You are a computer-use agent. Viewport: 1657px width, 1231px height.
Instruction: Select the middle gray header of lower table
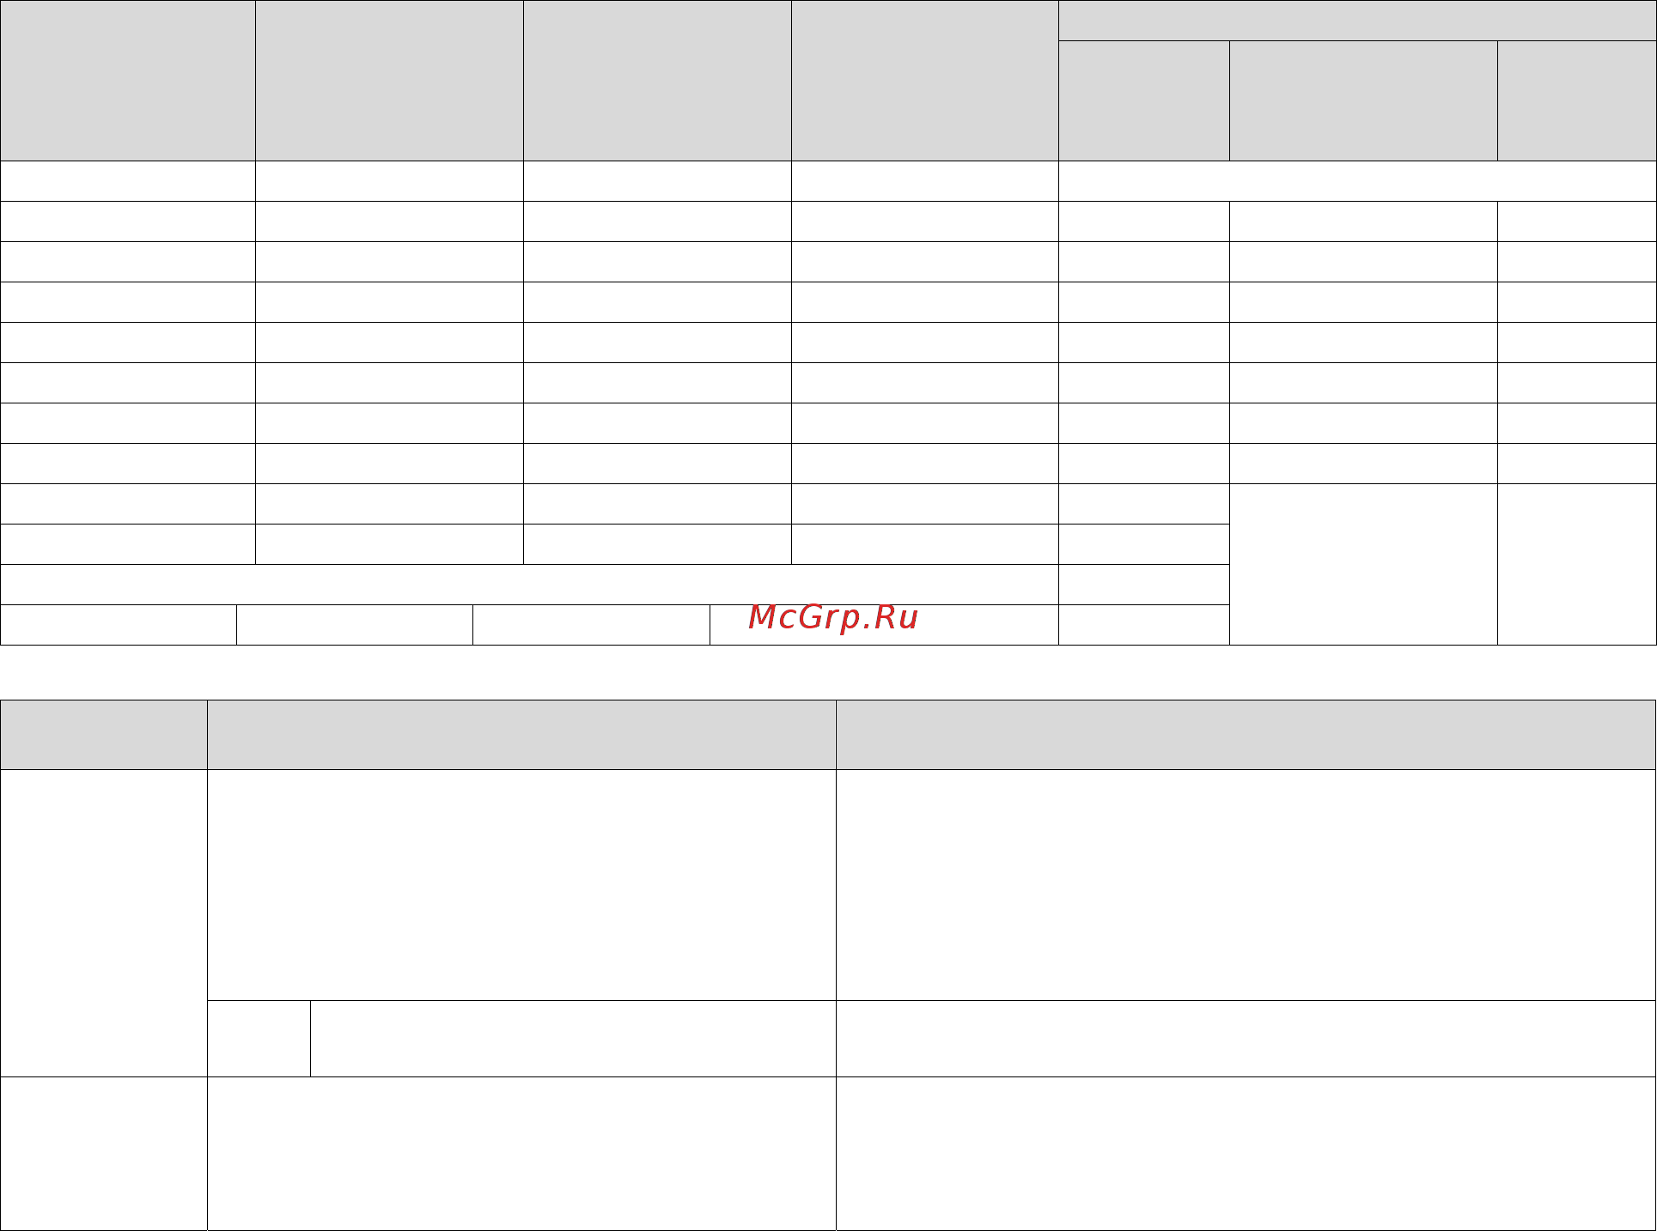click(521, 735)
